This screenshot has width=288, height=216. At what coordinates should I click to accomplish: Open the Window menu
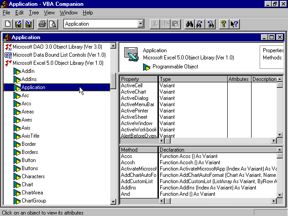[68, 13]
